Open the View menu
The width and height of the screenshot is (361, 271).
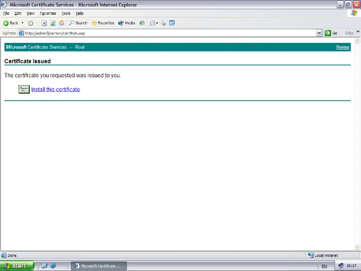click(x=30, y=14)
